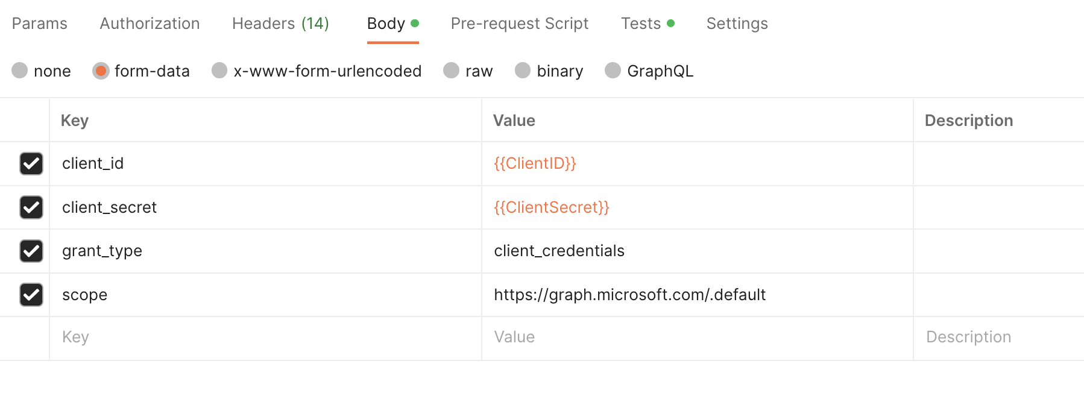Uncheck the client_id row checkbox
The height and width of the screenshot is (399, 1084).
pos(31,163)
